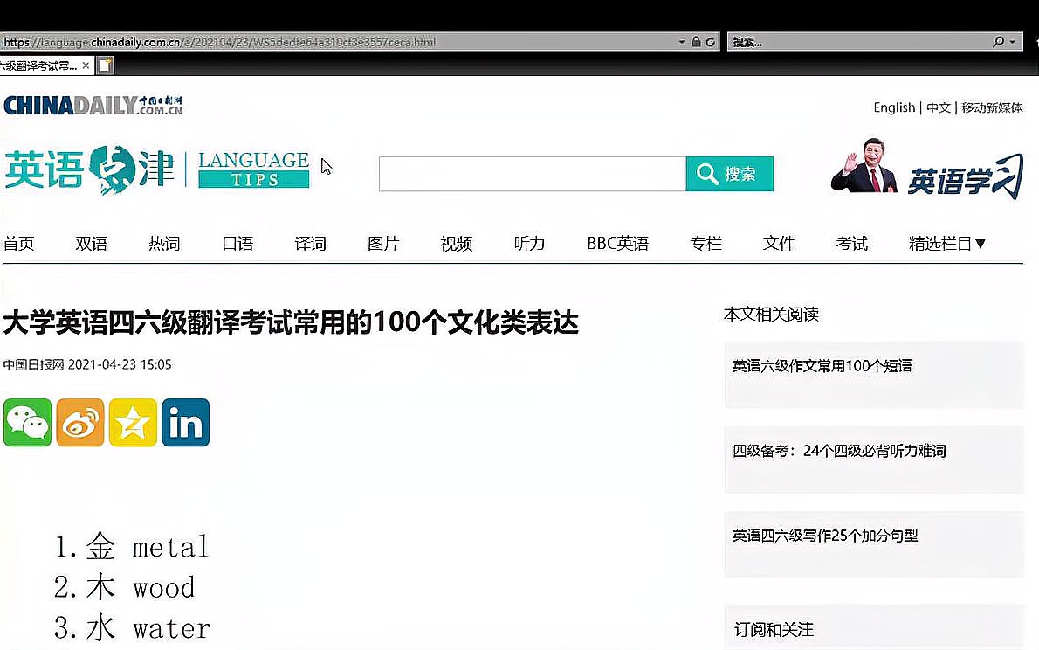Share the article on LinkedIn
The image size is (1039, 650).
[185, 422]
